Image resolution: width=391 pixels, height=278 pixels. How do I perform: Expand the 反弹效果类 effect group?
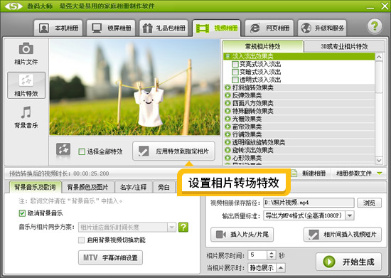coord(227,95)
